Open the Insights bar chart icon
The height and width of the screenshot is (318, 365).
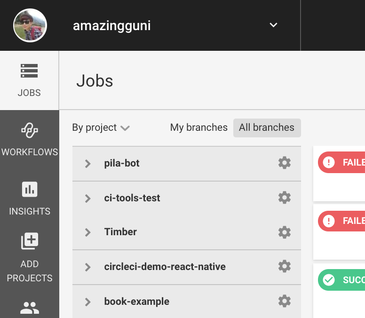(x=30, y=189)
